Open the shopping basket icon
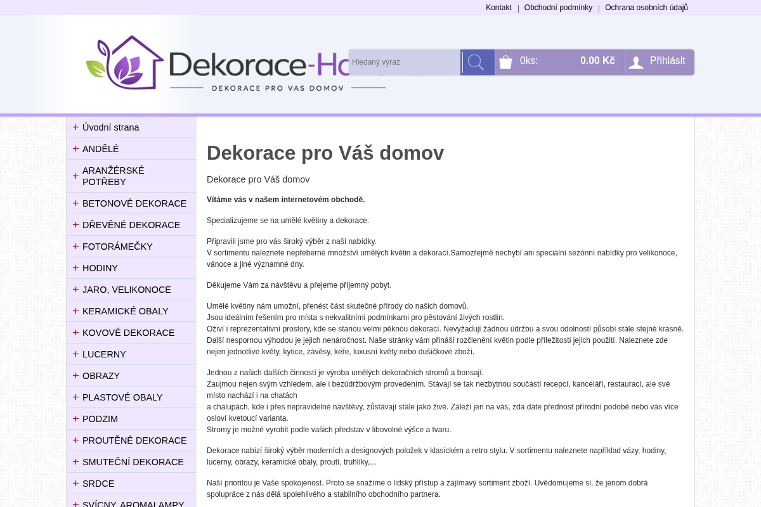This screenshot has height=507, width=761. [505, 62]
